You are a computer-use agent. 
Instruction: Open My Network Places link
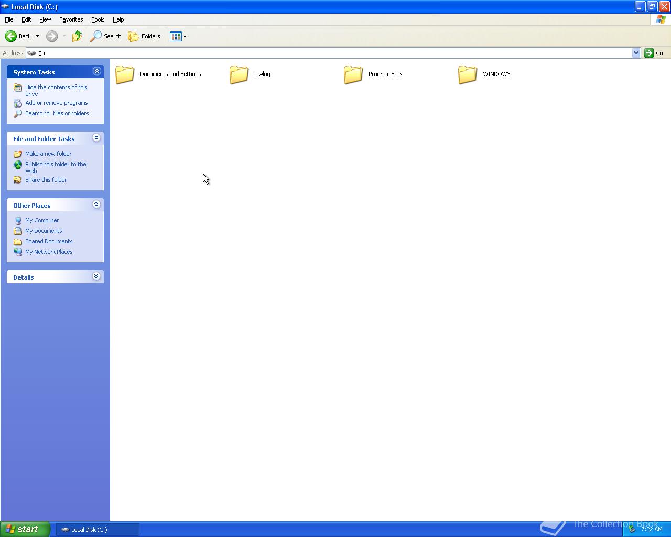[x=49, y=252]
